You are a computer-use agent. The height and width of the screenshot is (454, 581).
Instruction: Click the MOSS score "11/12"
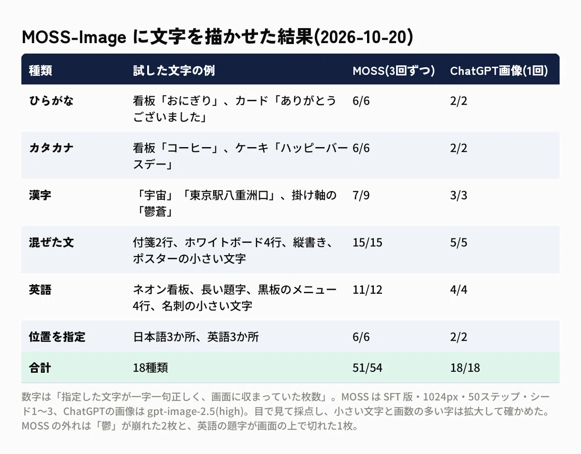[368, 289]
